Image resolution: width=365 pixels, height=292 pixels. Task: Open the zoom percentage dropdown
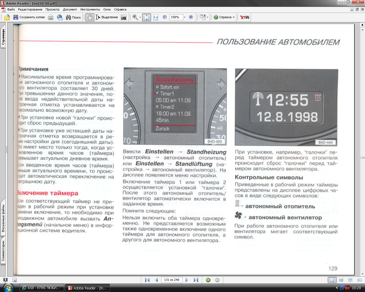coord(184,17)
